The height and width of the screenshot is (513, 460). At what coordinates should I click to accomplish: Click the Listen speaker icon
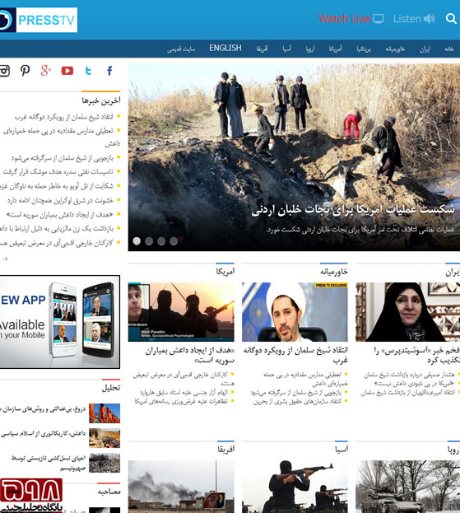tap(430, 19)
